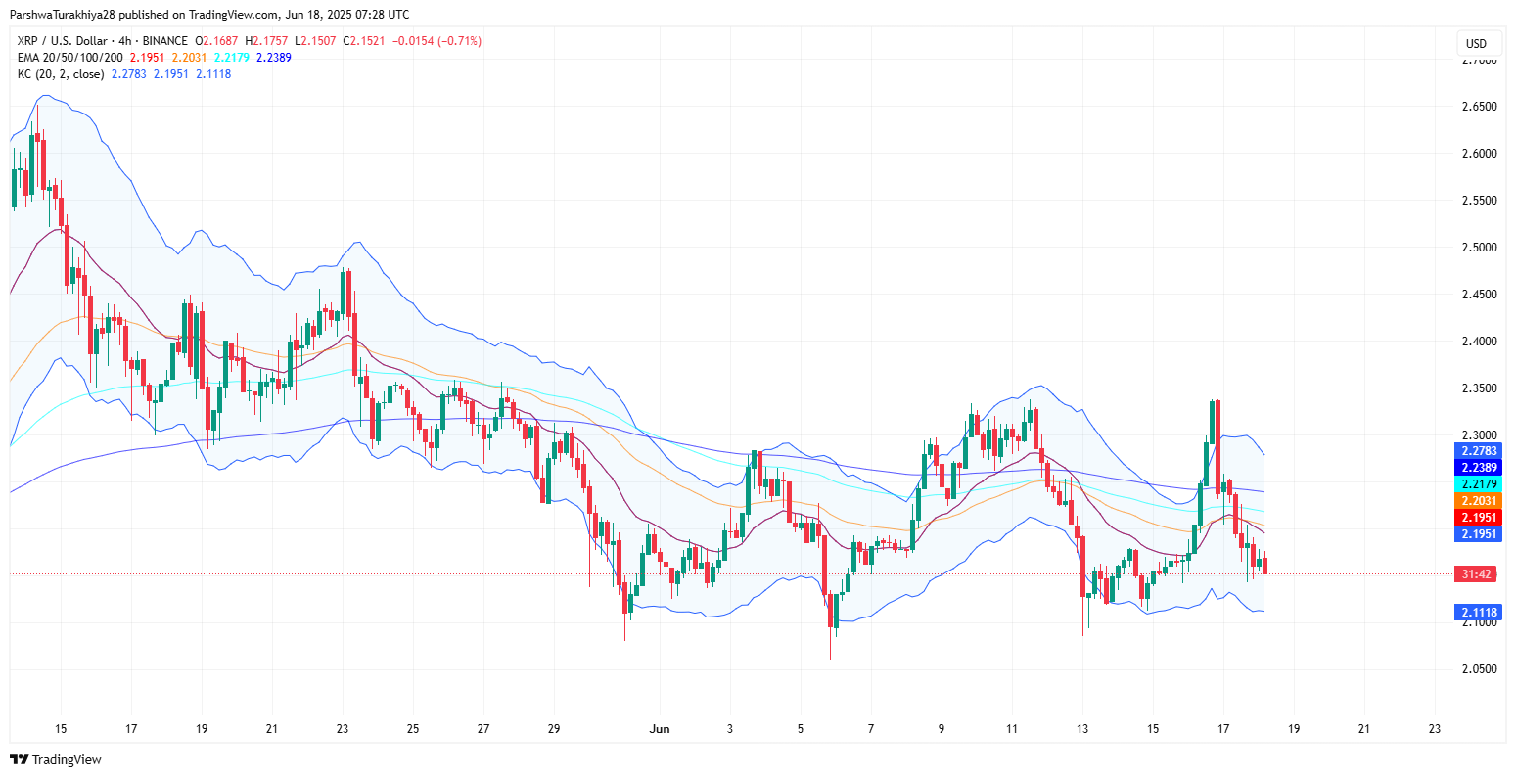The height and width of the screenshot is (777, 1516).
Task: Click the 2.0500 level on the price scale
Action: click(x=1478, y=670)
